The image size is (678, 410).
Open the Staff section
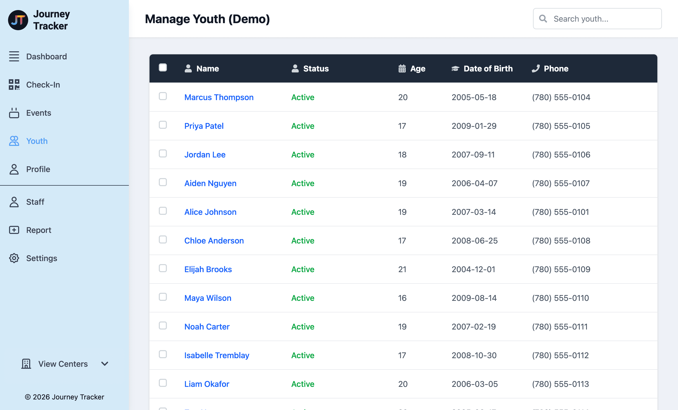[35, 202]
